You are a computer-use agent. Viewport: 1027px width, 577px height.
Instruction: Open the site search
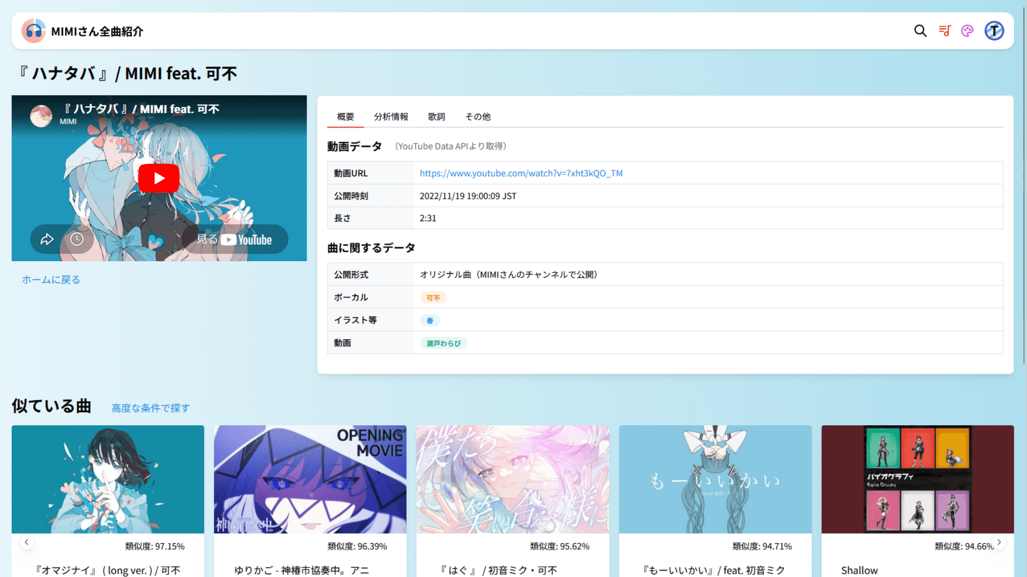pos(919,30)
